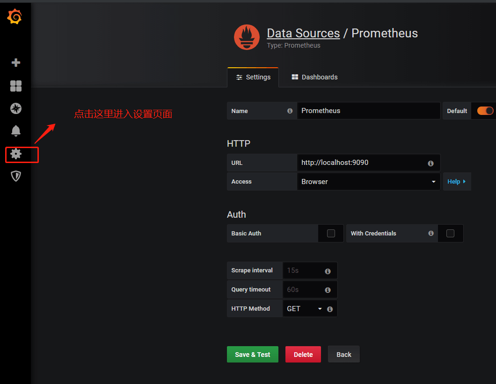The height and width of the screenshot is (384, 496).
Task: Select the Dashboards sidebar icon
Action: tap(15, 86)
